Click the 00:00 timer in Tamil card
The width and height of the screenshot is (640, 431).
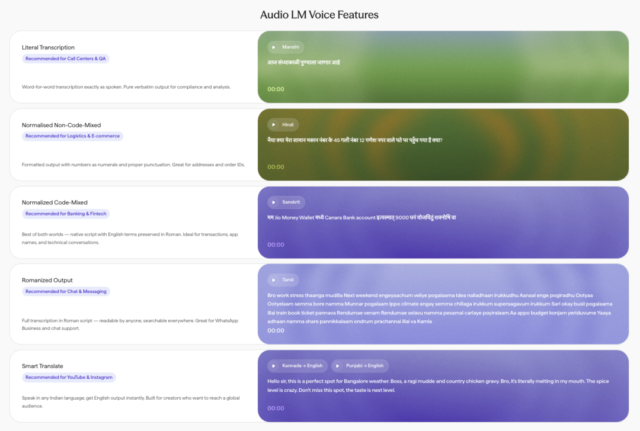[276, 331]
